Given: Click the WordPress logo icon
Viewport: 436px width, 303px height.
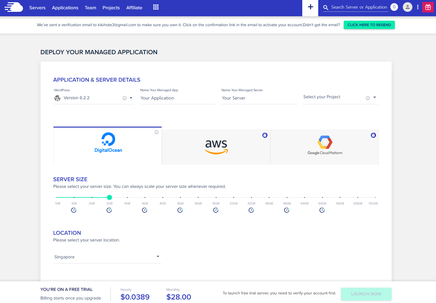Looking at the screenshot, I should (57, 98).
